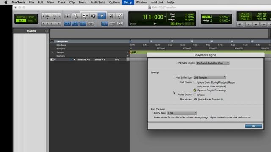Open the AudioSuite menu
This screenshot has height=152, width=271.
pos(98,3)
